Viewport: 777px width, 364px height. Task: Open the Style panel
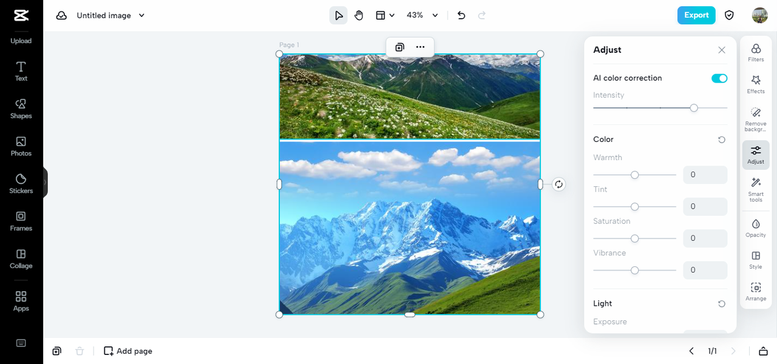click(x=756, y=260)
